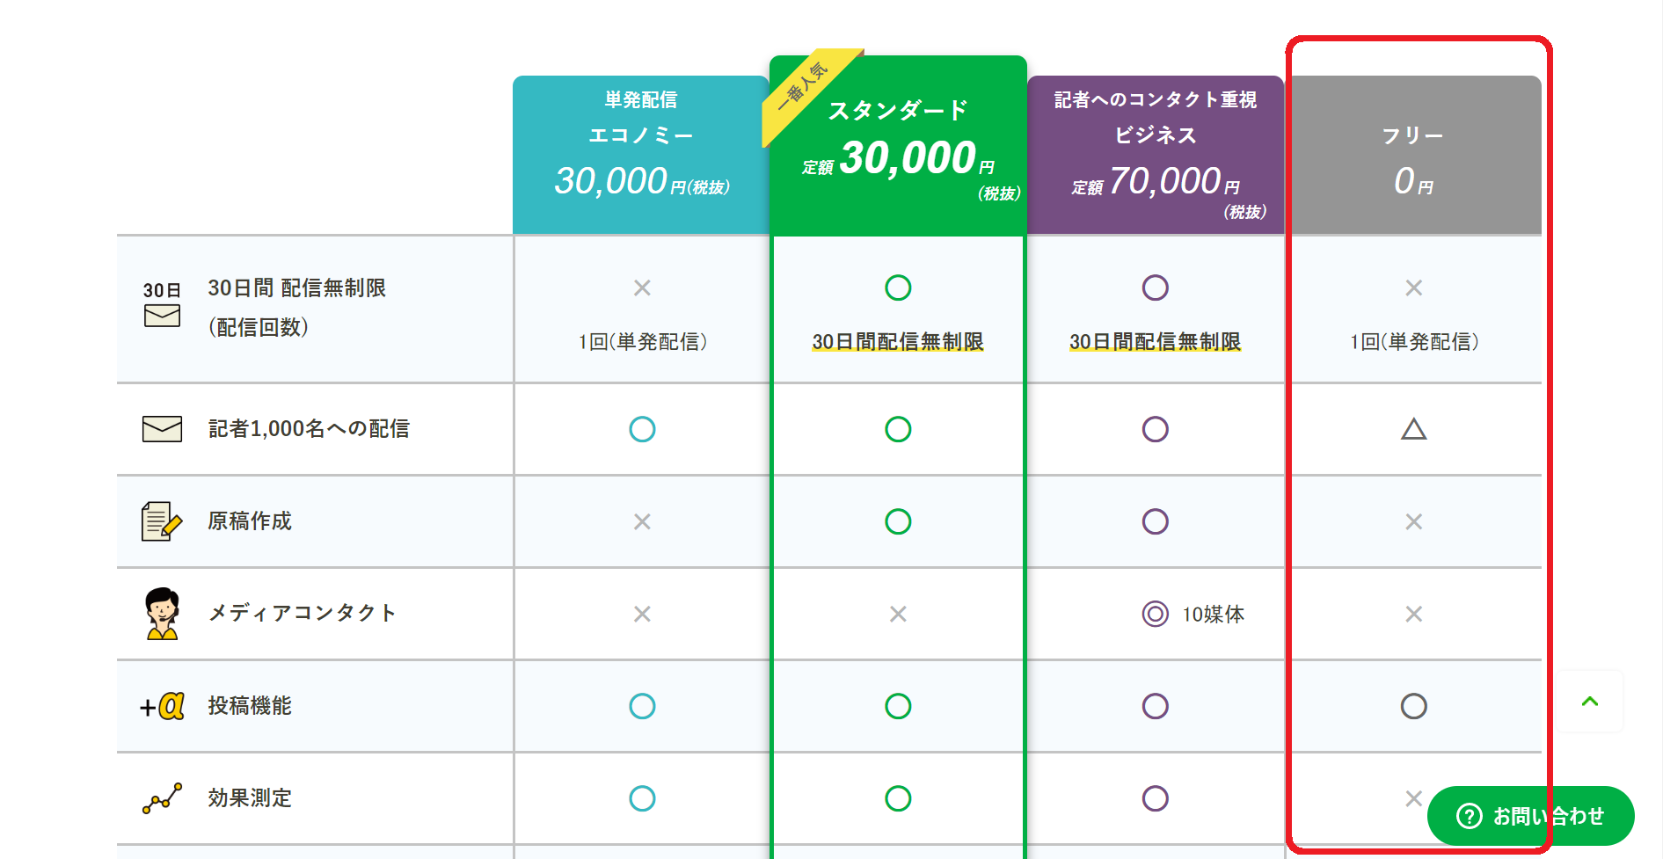Click the × mark for フリー 効果測定
The width and height of the screenshot is (1663, 859).
(1414, 798)
